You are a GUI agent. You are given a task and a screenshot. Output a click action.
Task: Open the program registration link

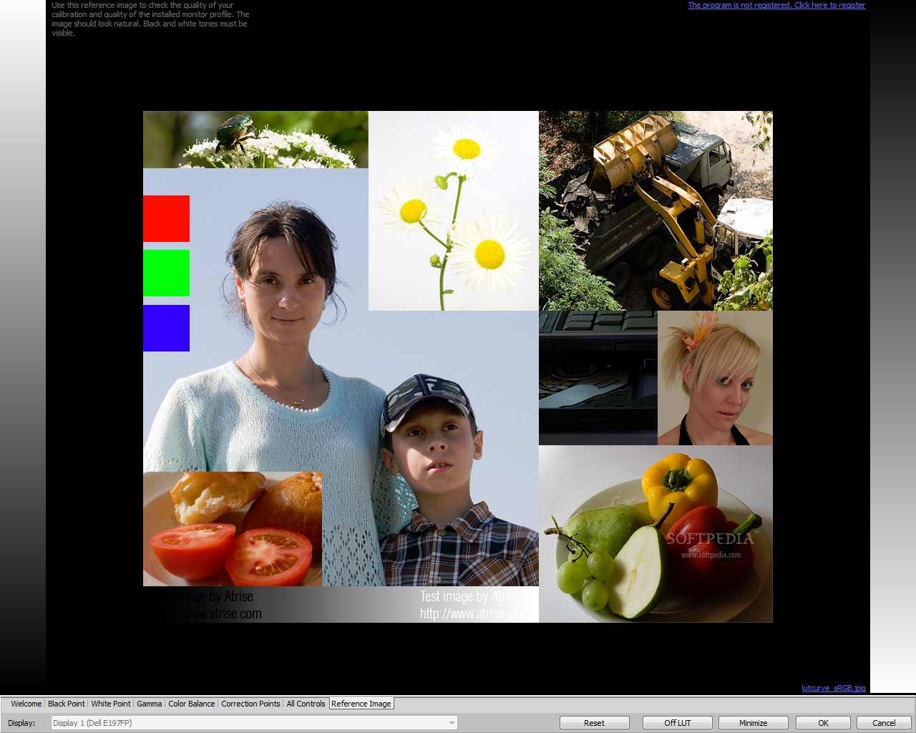click(776, 5)
